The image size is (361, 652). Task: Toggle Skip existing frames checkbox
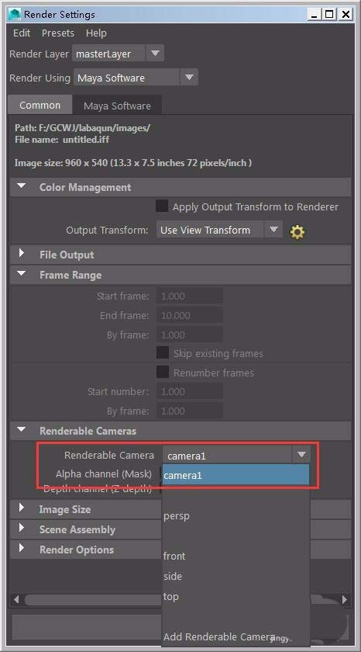(163, 353)
